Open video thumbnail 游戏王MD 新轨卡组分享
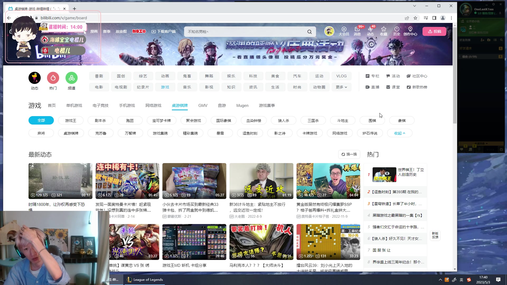Viewport: 507px width, 285px height. 194,242
